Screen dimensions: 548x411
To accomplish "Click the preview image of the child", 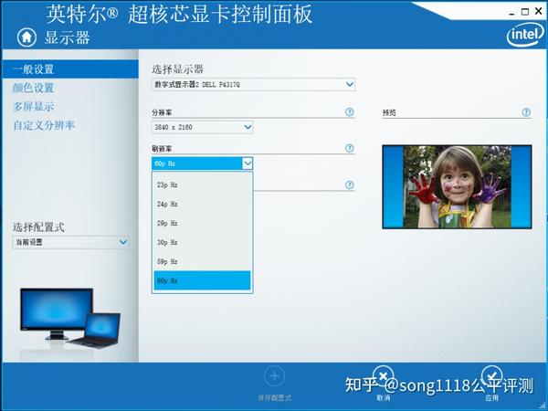I will [x=458, y=187].
